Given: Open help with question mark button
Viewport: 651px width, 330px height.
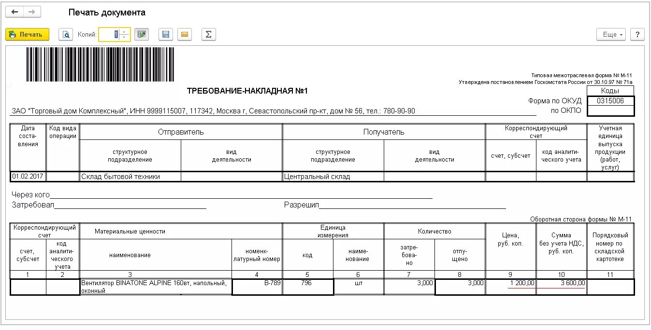Looking at the screenshot, I should (x=637, y=34).
